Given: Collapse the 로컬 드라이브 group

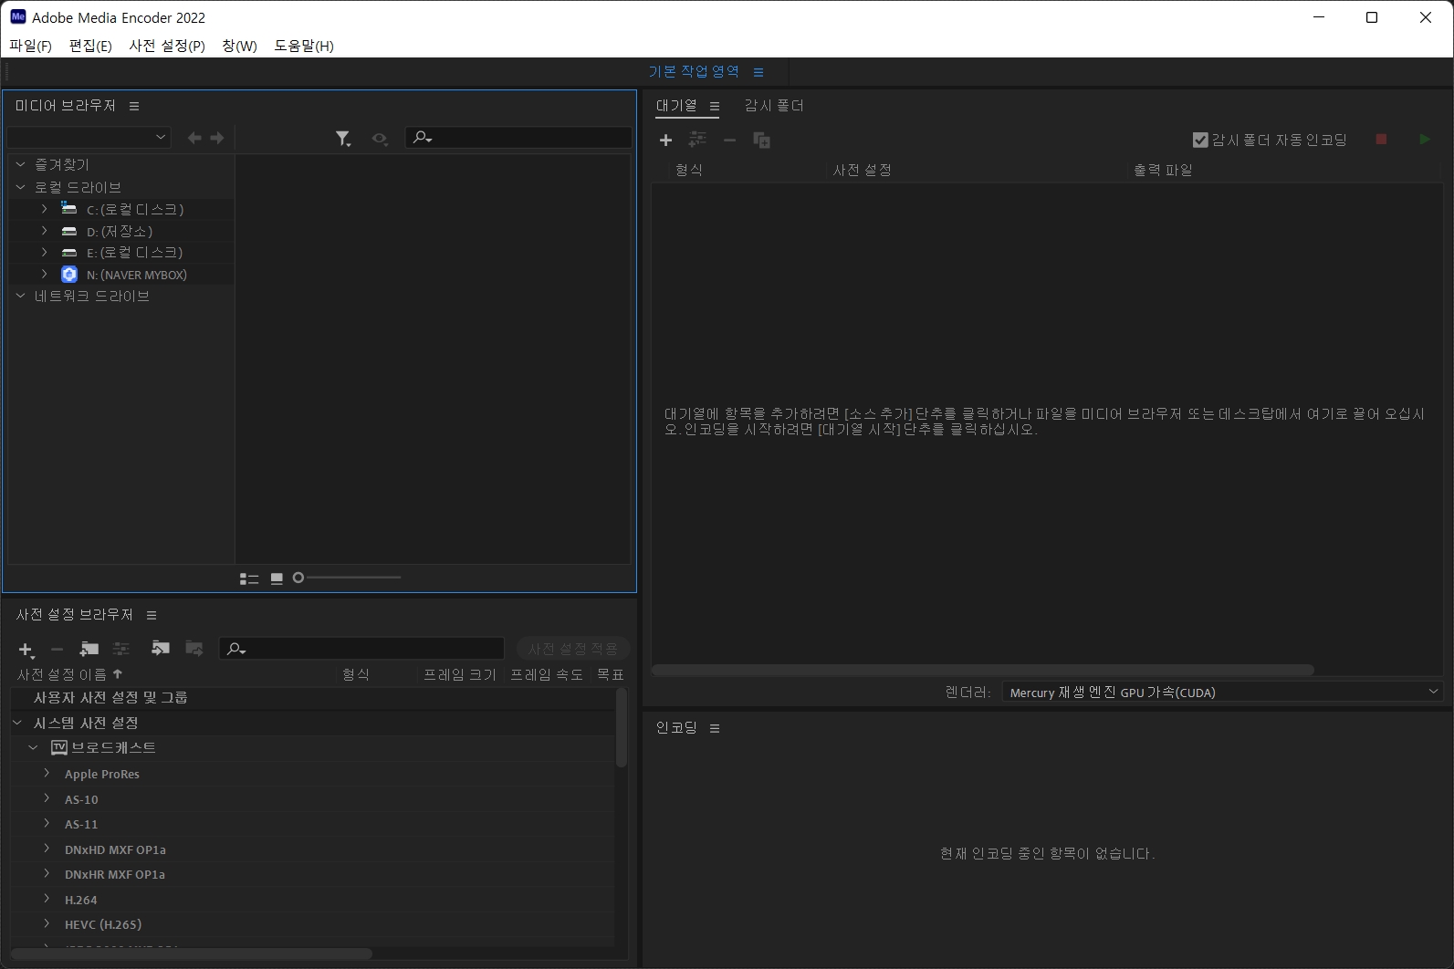Looking at the screenshot, I should [x=20, y=187].
